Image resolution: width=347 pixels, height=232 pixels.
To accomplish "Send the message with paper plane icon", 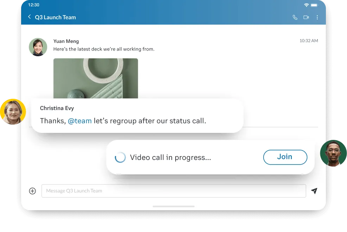I will [314, 191].
